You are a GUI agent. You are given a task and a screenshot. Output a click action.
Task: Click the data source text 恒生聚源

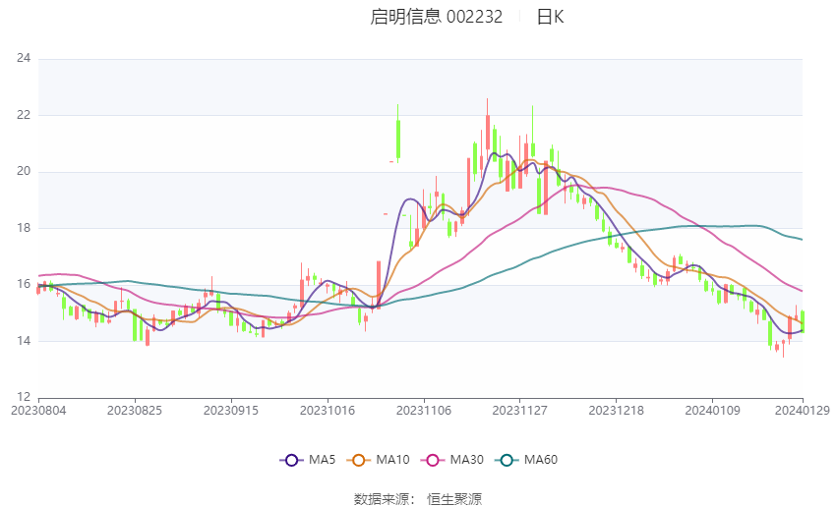[454, 499]
